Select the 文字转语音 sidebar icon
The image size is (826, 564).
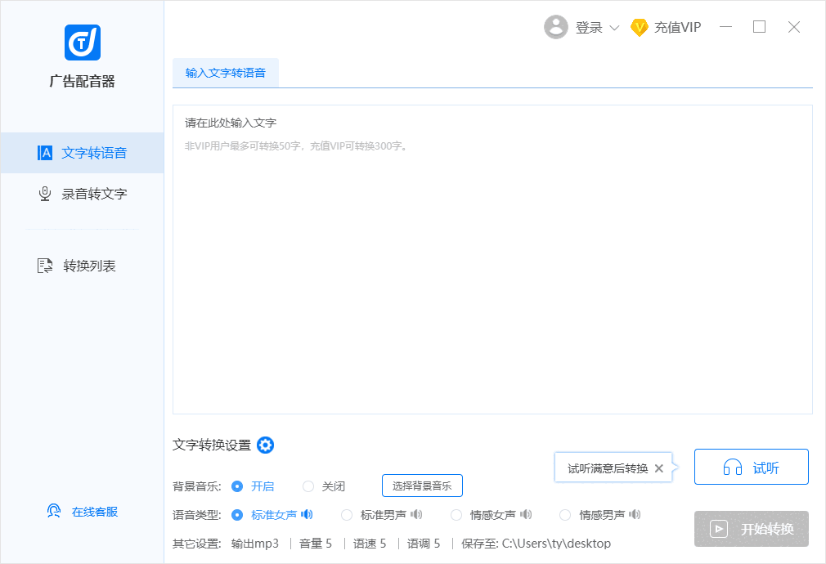click(44, 152)
